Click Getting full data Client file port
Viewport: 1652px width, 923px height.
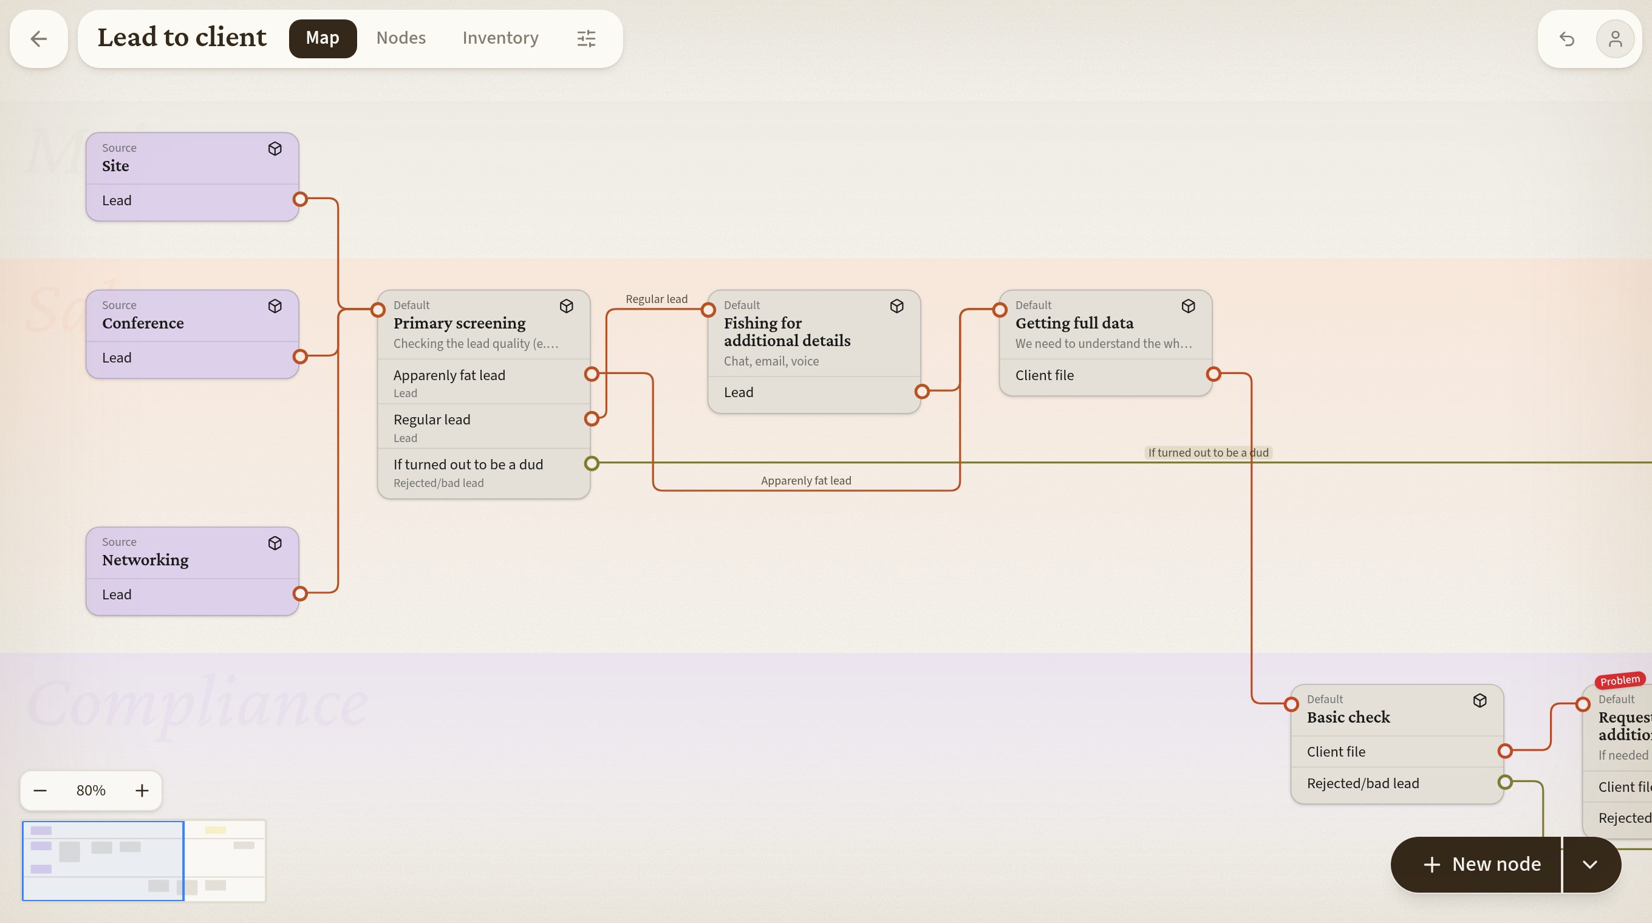[1213, 374]
